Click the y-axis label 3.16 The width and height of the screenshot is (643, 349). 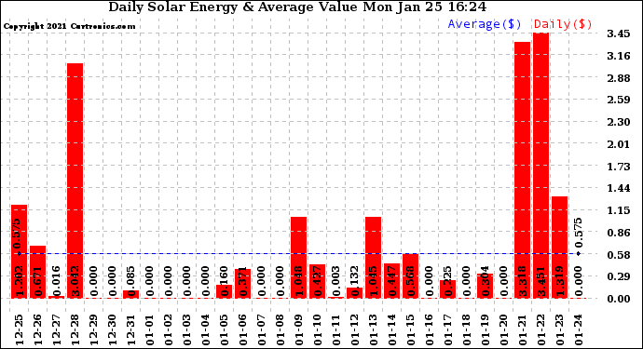[x=619, y=56]
